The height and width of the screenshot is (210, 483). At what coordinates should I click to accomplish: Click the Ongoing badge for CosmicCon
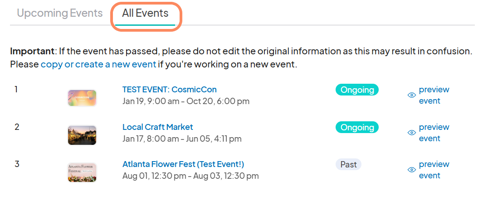[x=357, y=90]
